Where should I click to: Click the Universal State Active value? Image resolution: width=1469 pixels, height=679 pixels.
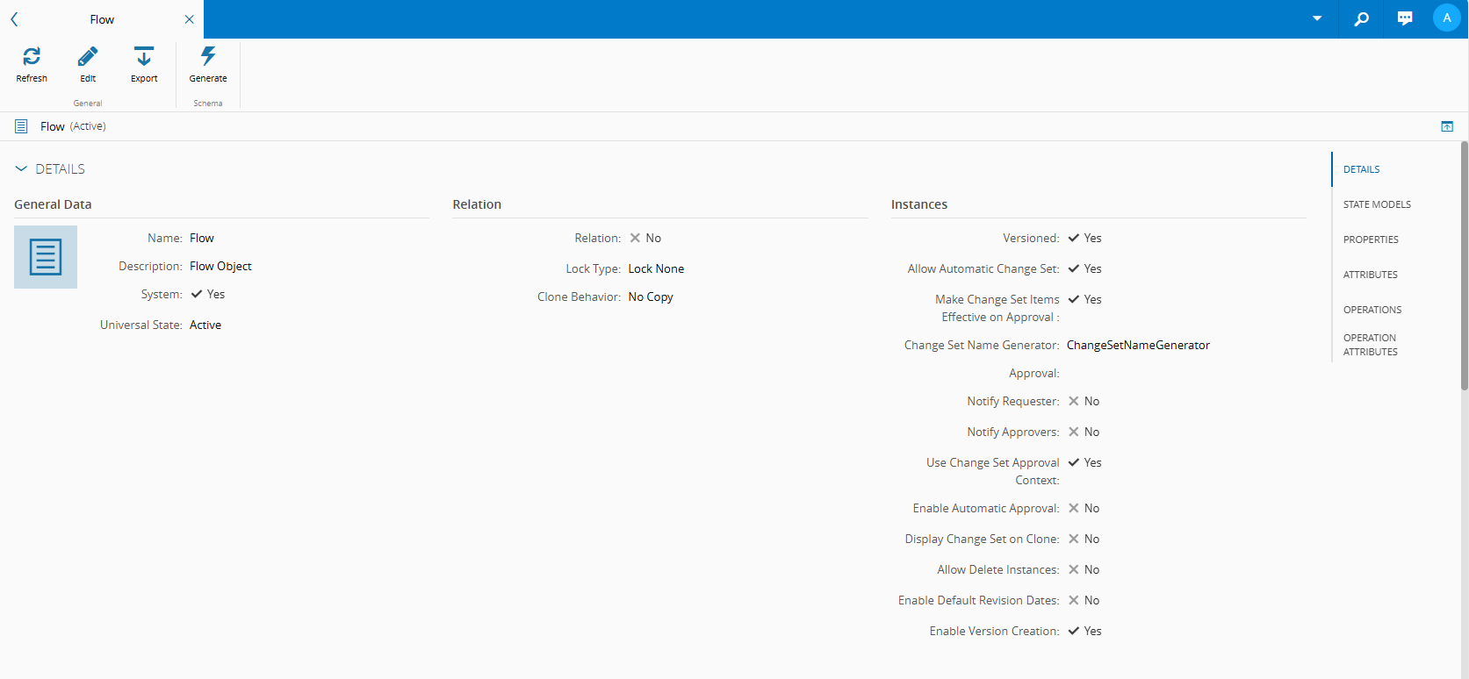pos(205,325)
